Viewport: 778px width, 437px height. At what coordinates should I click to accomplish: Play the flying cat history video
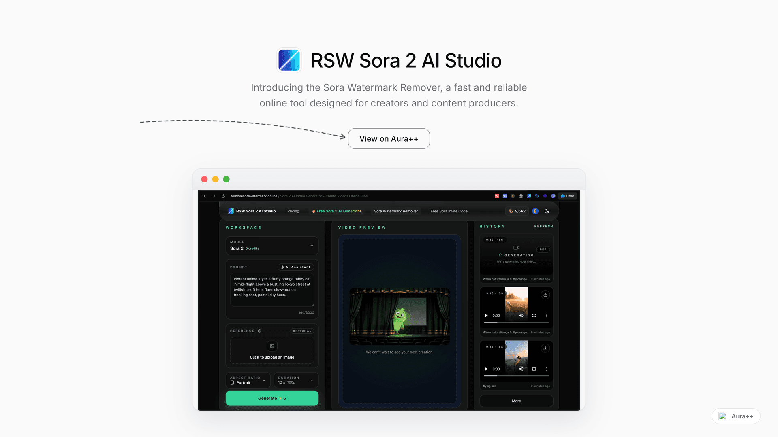(486, 369)
